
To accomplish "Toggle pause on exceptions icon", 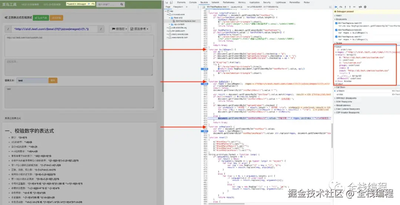I will click(x=365, y=7).
